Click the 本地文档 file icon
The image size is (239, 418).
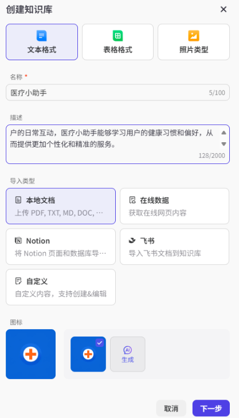(x=18, y=200)
